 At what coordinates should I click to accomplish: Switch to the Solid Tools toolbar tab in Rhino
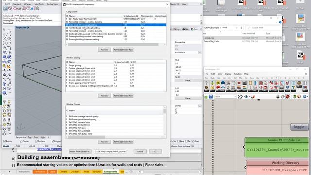point(39,4)
